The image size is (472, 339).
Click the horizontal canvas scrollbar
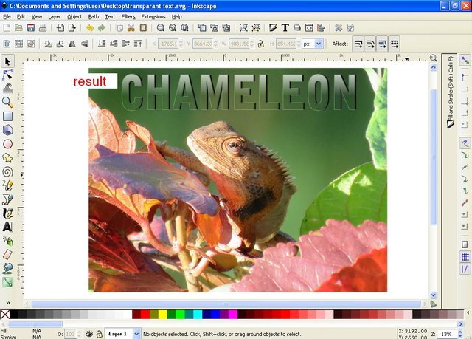pyautogui.click(x=226, y=304)
